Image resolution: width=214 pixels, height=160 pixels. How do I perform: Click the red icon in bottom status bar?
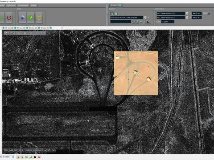(x=39, y=157)
